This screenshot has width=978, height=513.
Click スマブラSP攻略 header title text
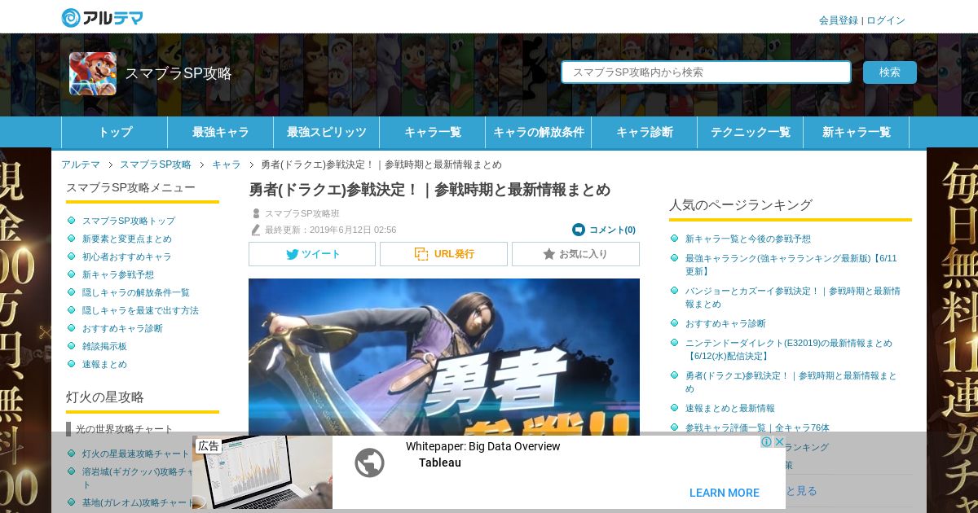coord(178,73)
